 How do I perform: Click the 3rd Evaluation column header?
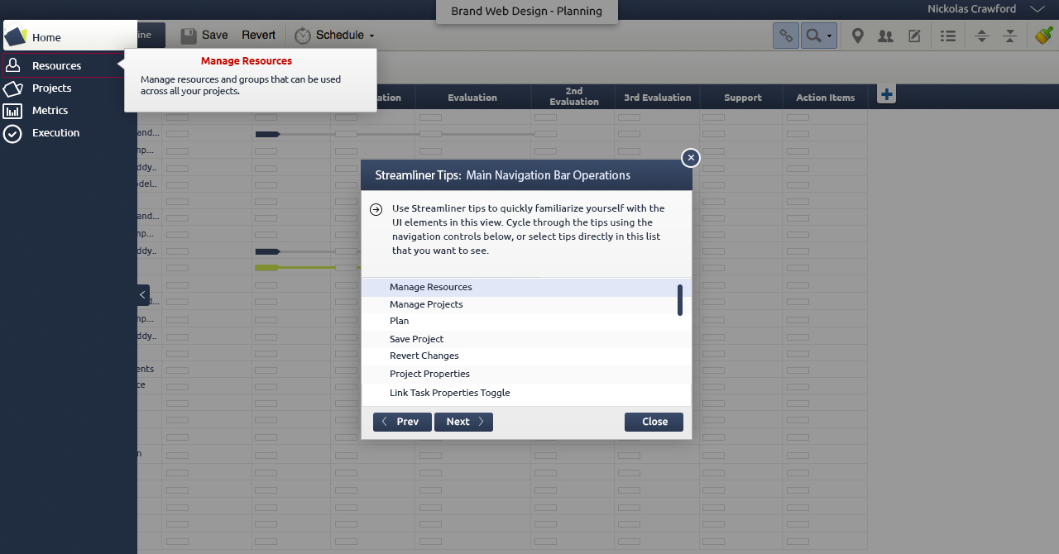point(658,97)
